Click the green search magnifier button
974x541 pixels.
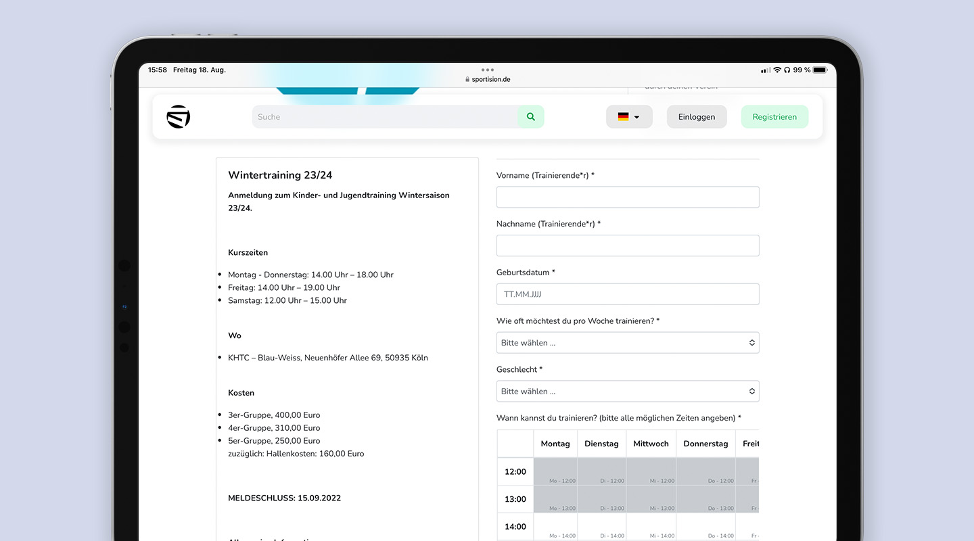[531, 116]
